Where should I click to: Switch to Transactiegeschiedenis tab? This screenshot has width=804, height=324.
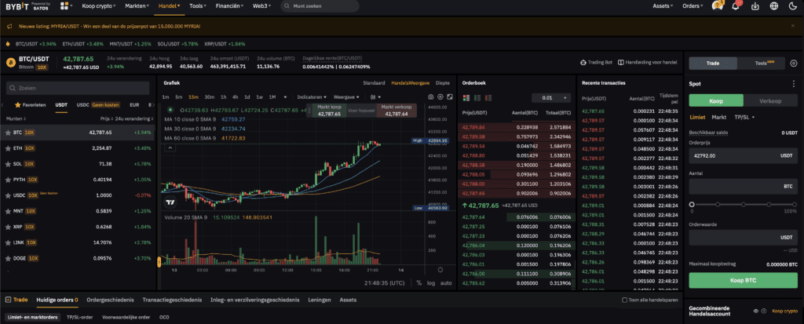pos(172,300)
